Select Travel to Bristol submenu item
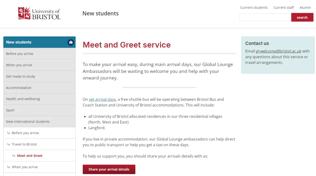The width and height of the screenshot is (316, 176). pos(39,144)
